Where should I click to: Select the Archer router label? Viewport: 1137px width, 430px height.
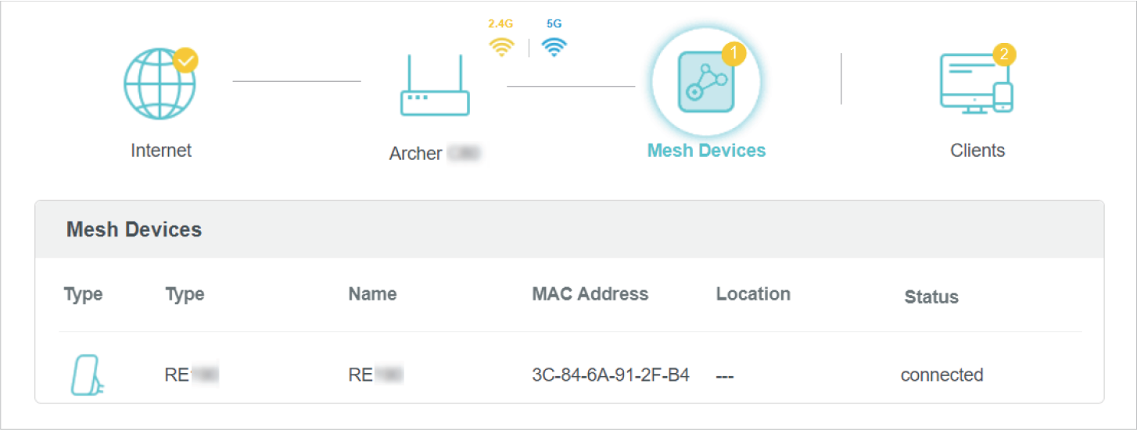click(x=434, y=153)
